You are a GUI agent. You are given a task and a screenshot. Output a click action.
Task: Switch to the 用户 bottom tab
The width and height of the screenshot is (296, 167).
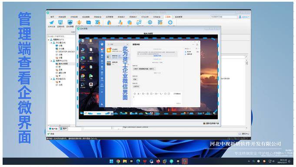coord(63,129)
